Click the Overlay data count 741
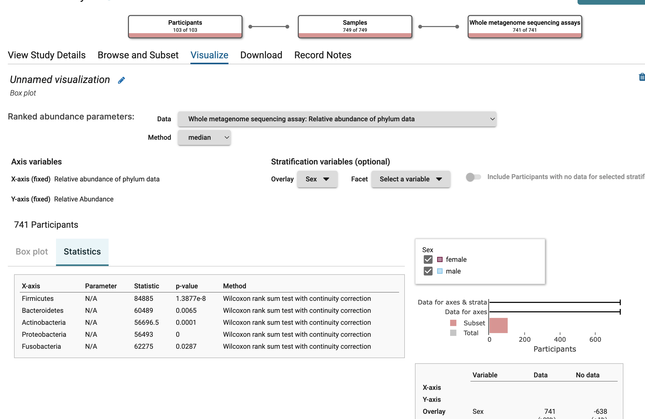The width and height of the screenshot is (645, 419). [x=550, y=411]
